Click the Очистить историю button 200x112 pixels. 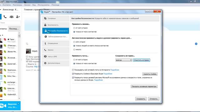142,60
